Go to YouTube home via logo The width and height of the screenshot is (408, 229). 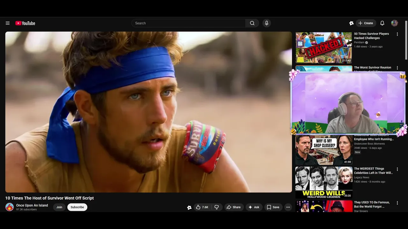click(x=25, y=23)
